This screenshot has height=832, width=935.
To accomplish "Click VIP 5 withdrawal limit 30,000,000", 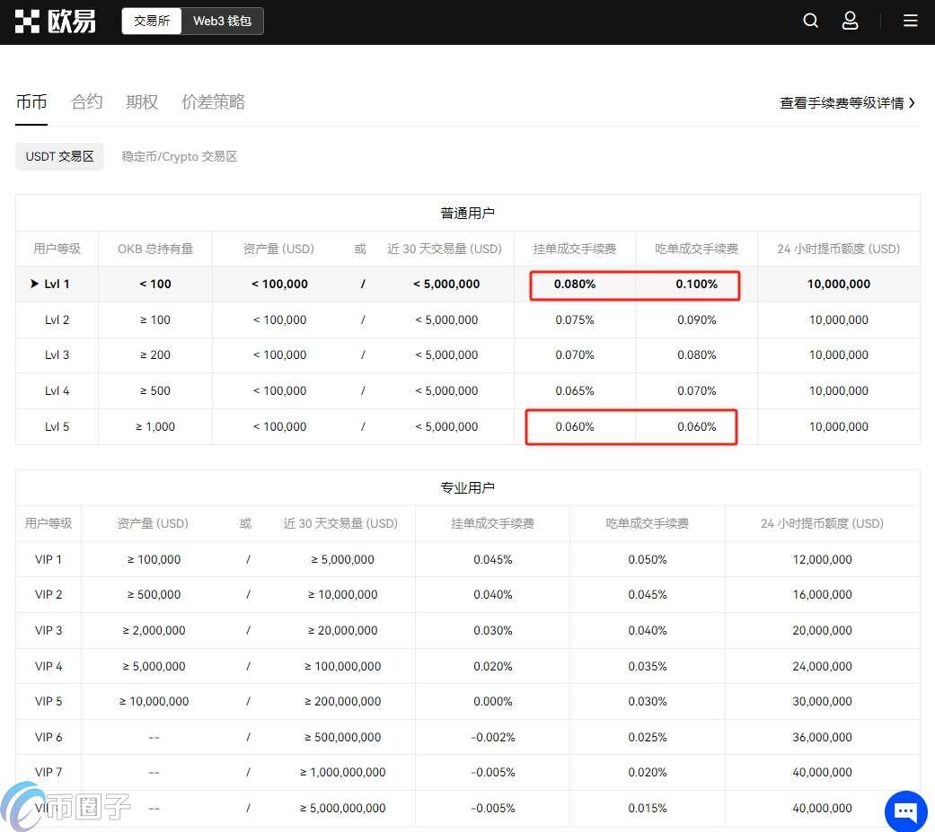I will (x=822, y=701).
